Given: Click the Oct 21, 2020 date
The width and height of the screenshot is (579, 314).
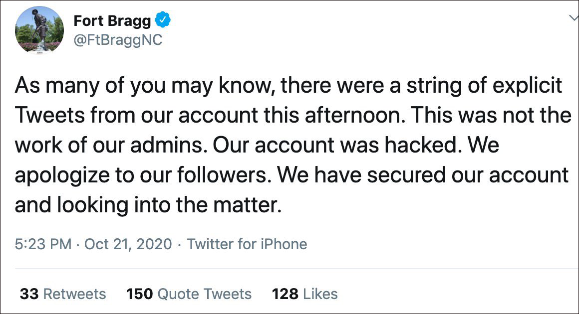Looking at the screenshot, I should click(128, 244).
